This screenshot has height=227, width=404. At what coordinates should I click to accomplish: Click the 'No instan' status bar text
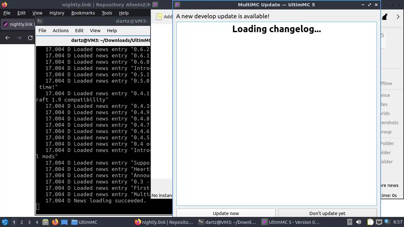click(162, 195)
